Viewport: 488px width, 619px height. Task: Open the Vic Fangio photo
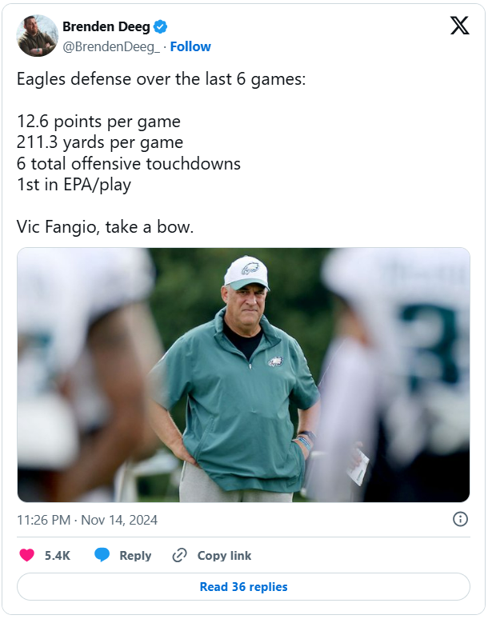pyautogui.click(x=243, y=374)
